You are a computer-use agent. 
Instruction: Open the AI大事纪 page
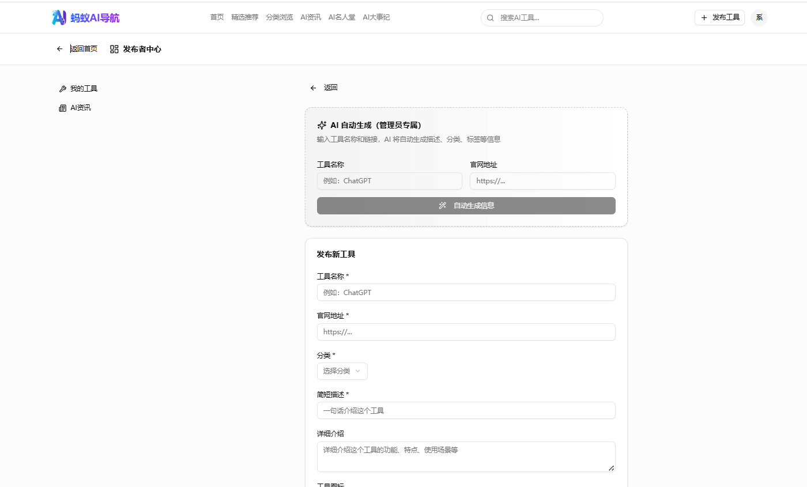[x=376, y=17]
